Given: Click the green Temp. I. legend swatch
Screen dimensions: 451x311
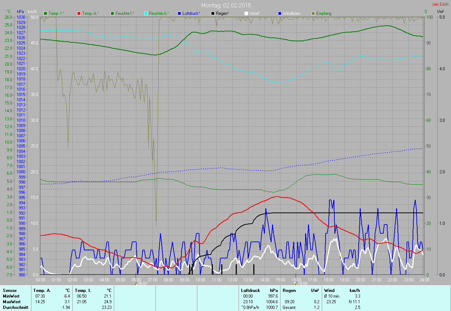Looking at the screenshot, I should point(45,13).
